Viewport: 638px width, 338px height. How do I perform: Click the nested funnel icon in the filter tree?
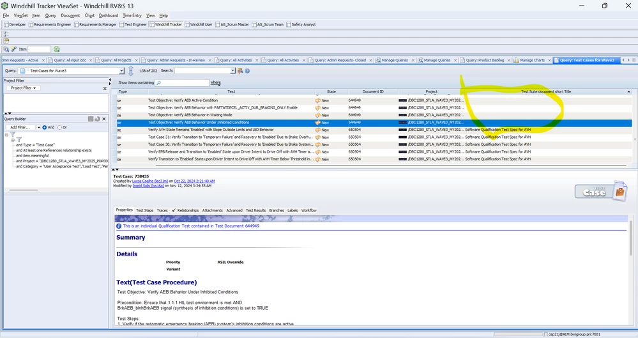tap(19, 140)
